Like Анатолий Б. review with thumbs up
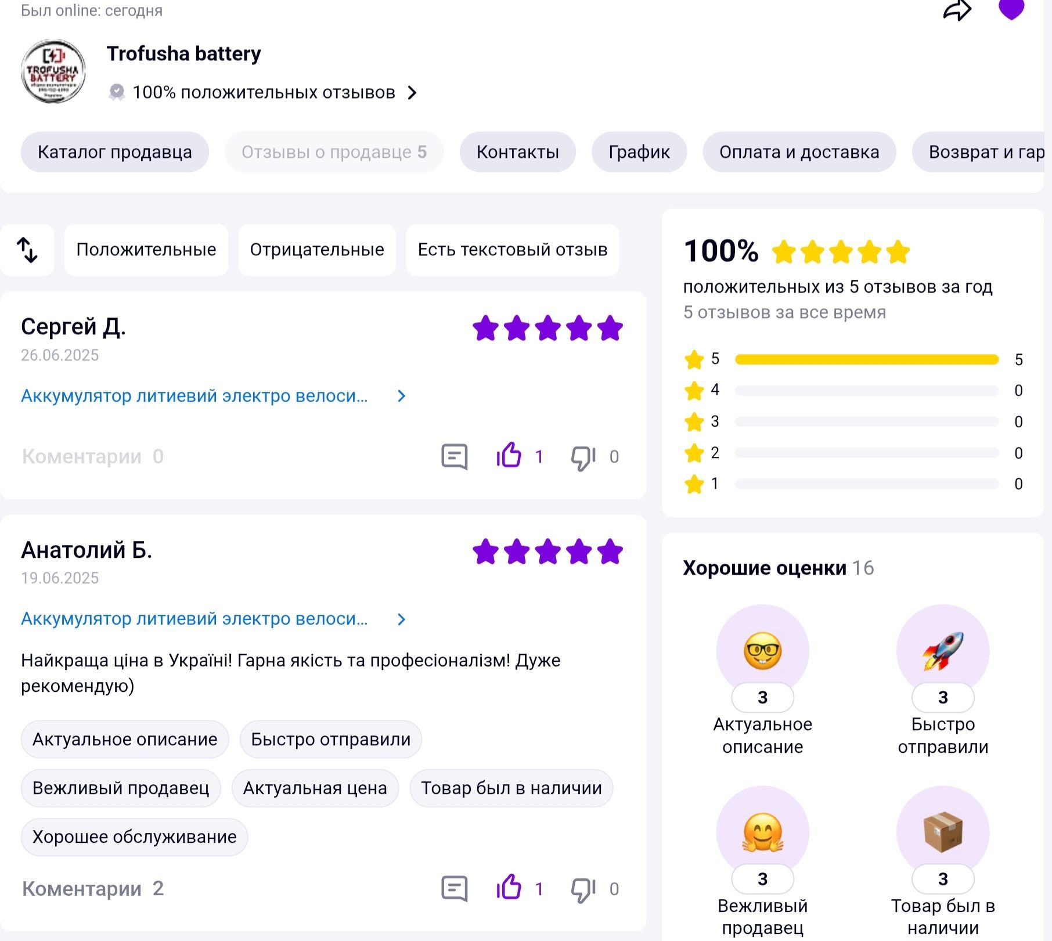Screen dimensions: 1052x941 click(x=509, y=887)
